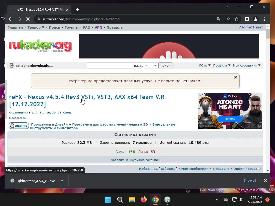Viewport: 275px width, 206px height.
Task: Open Поиск page
Action: [x=54, y=28]
